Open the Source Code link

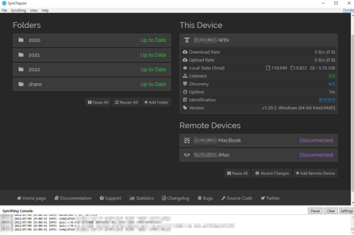click(x=237, y=198)
